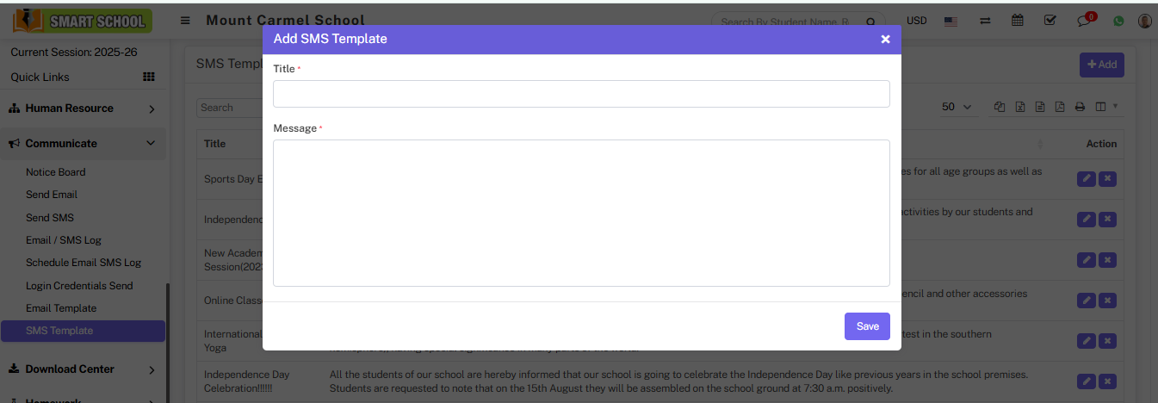The height and width of the screenshot is (403, 1158).
Task: Open Notice Board in sidebar
Action: (55, 172)
